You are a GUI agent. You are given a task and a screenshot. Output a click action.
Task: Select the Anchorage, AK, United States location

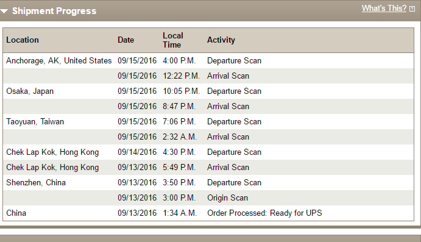[x=59, y=61]
